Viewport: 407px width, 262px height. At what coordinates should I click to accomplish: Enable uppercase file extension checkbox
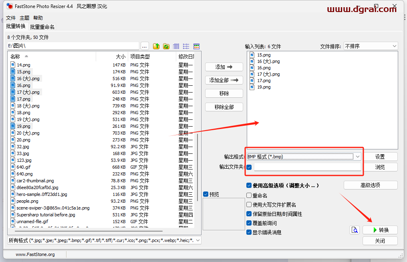click(x=249, y=205)
